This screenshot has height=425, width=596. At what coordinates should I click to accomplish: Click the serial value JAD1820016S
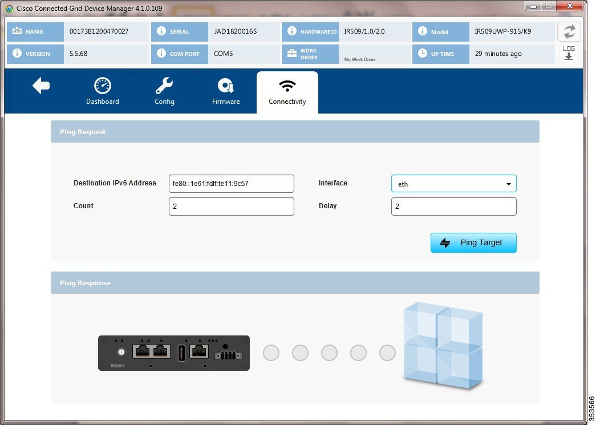click(x=236, y=31)
